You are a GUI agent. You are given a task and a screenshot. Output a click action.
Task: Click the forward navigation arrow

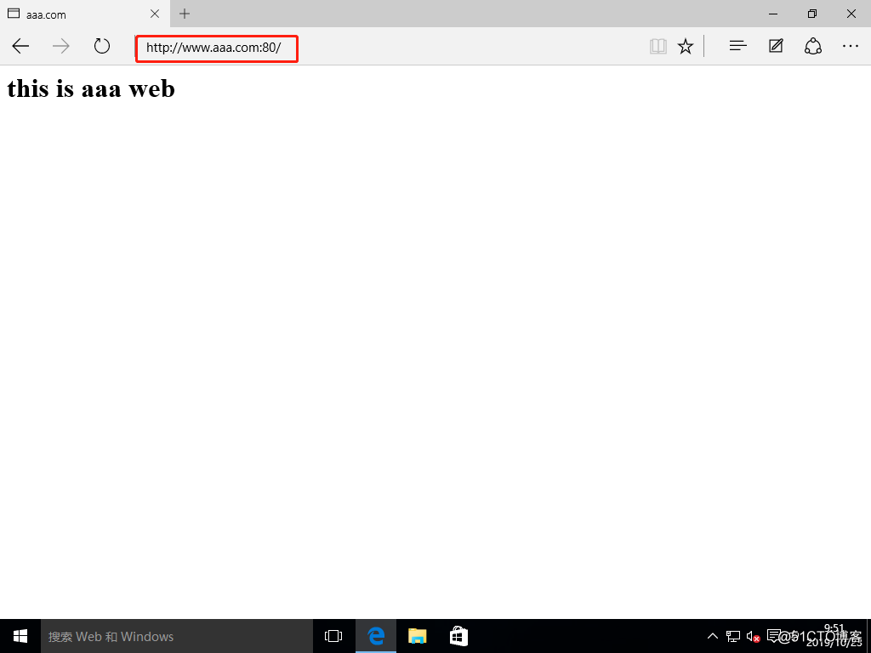60,46
